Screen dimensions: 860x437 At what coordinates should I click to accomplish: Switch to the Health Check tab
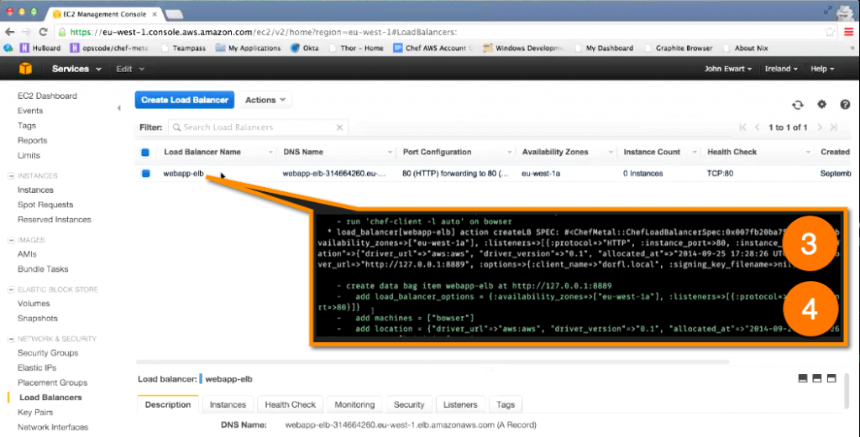291,404
